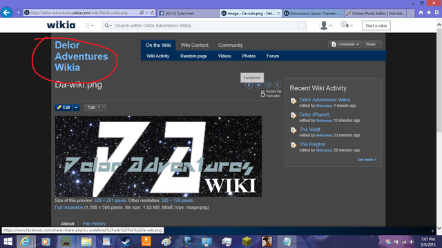Screen dimensions: 442x248
Task: Open media player icon in taskbar
Action: (46, 242)
